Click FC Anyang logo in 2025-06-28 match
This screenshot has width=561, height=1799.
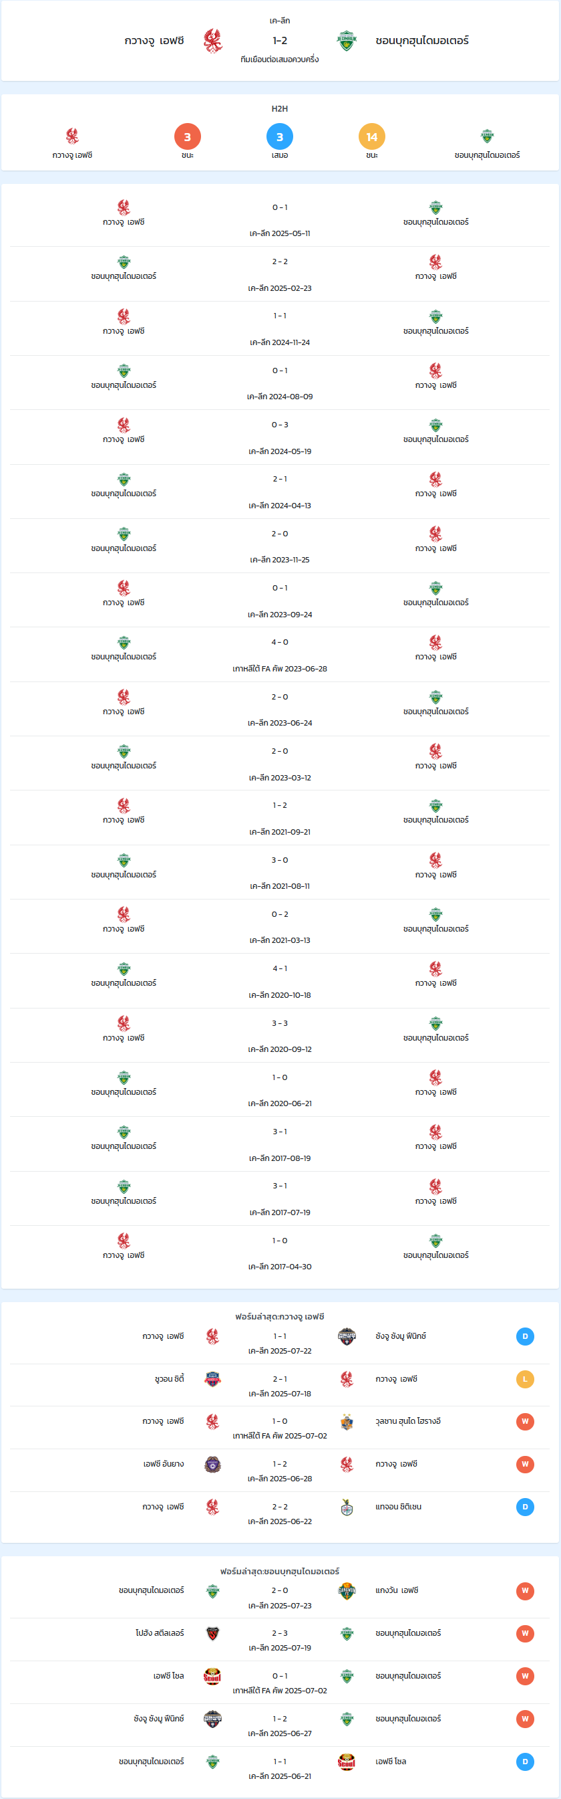213,1465
